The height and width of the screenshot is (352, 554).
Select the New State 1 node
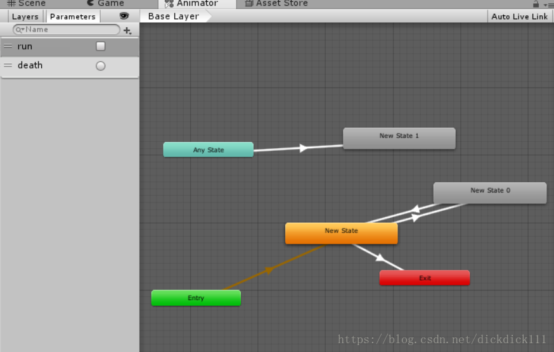[399, 138]
